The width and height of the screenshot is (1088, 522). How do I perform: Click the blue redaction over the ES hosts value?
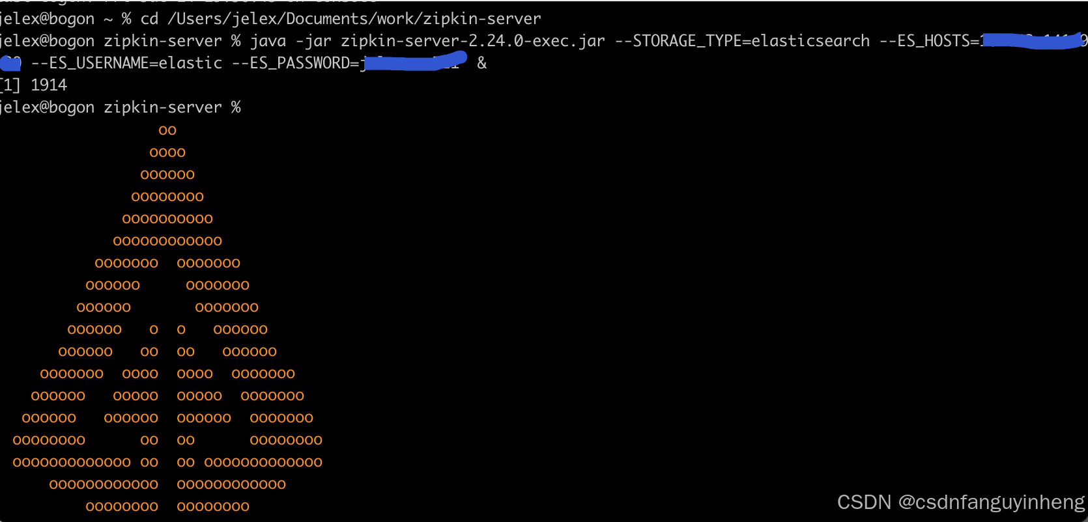1033,41
